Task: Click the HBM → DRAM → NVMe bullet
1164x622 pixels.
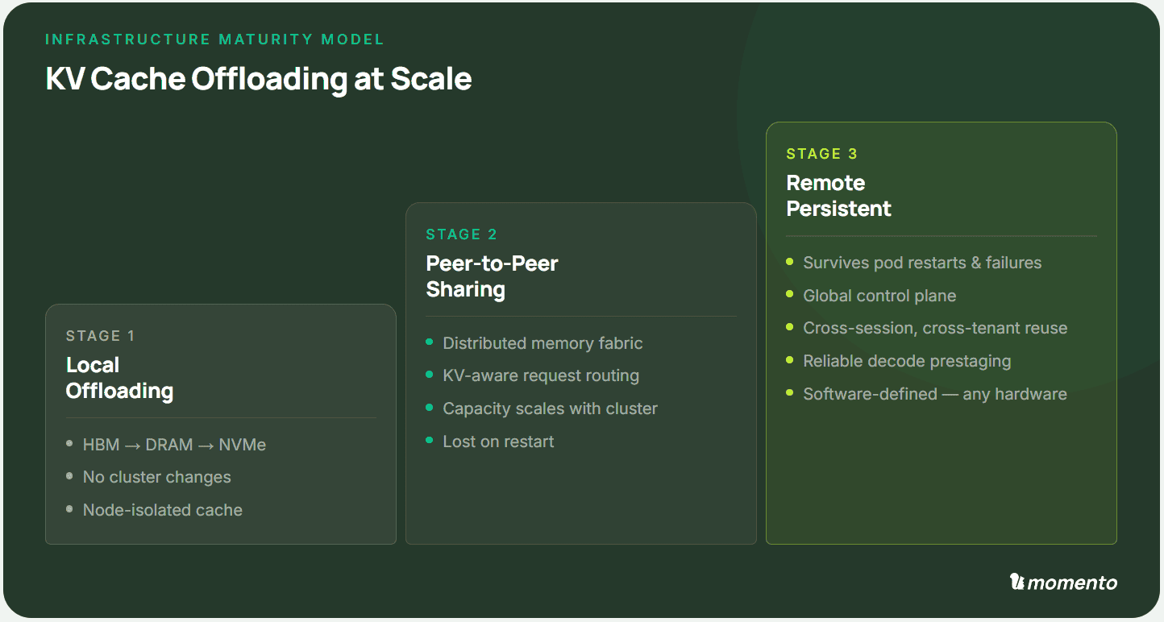Action: coord(174,445)
